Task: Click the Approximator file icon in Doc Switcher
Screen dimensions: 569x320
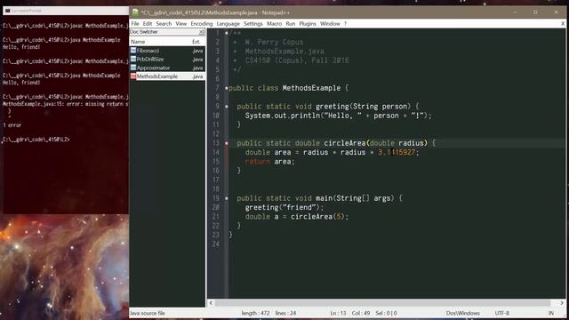Action: point(133,68)
